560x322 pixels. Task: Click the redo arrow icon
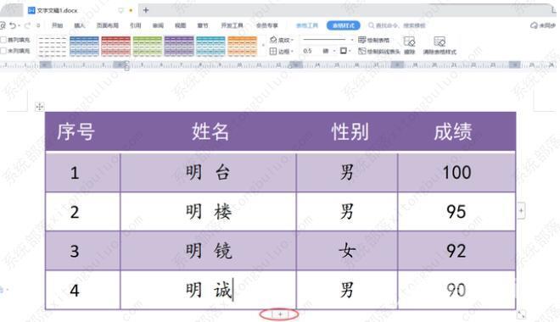tap(27, 25)
